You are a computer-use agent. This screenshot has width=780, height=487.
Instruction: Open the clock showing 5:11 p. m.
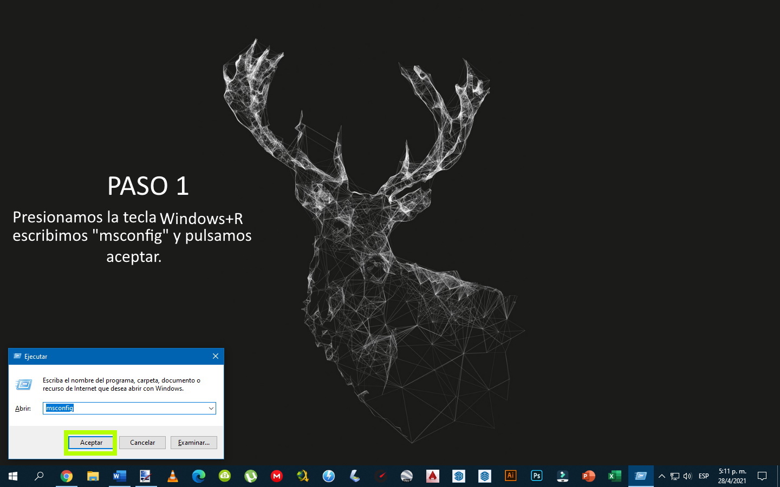[x=732, y=476]
